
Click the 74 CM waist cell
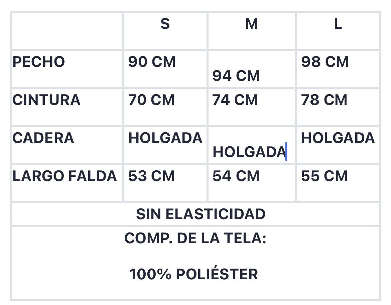pyautogui.click(x=252, y=107)
